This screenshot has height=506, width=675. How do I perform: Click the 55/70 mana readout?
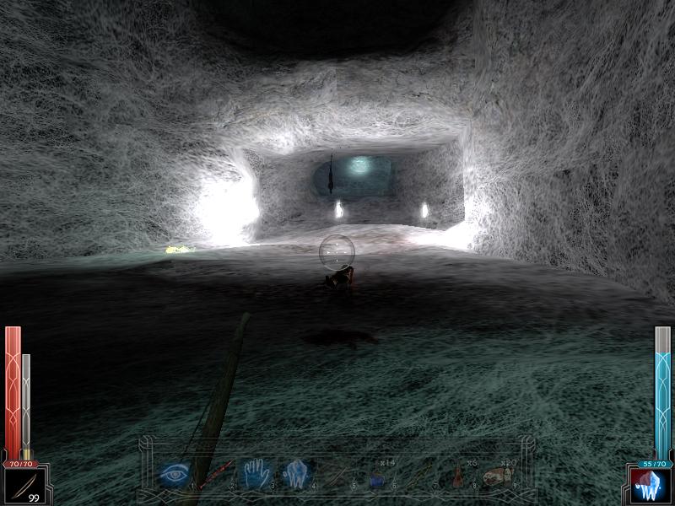(x=655, y=464)
